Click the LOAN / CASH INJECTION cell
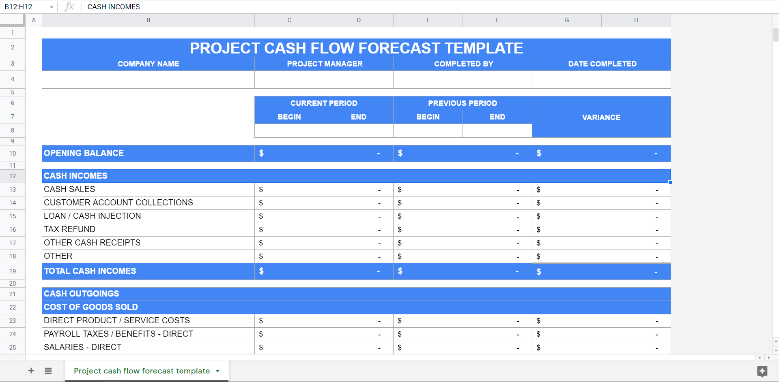Image resolution: width=779 pixels, height=382 pixels. click(x=148, y=216)
